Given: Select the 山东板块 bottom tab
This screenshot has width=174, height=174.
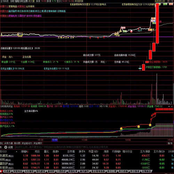Looking at the screenshot, I should click(x=29, y=171).
